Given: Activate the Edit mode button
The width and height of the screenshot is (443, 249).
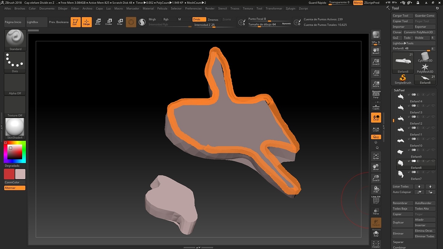Looking at the screenshot, I should (75, 22).
